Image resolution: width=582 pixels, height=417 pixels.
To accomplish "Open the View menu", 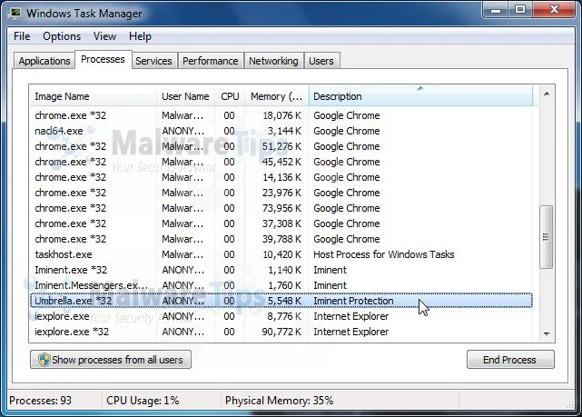I will [x=104, y=36].
